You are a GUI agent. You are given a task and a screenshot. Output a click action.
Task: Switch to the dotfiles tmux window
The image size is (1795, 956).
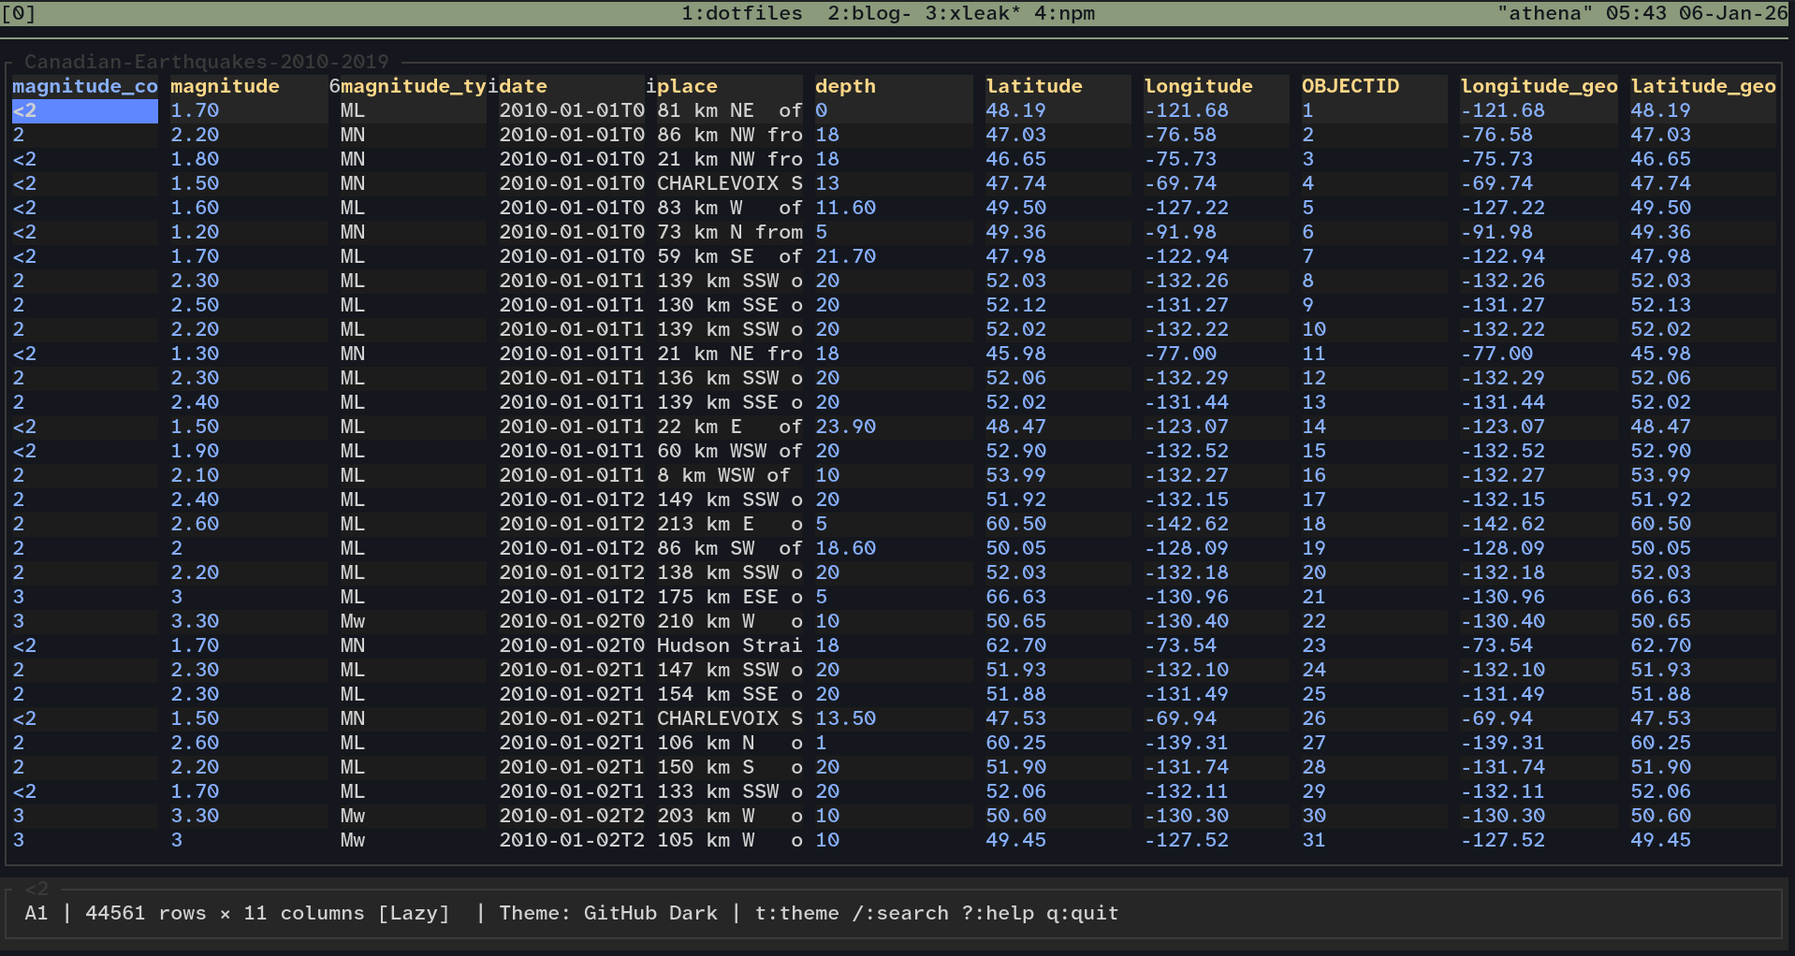(742, 13)
